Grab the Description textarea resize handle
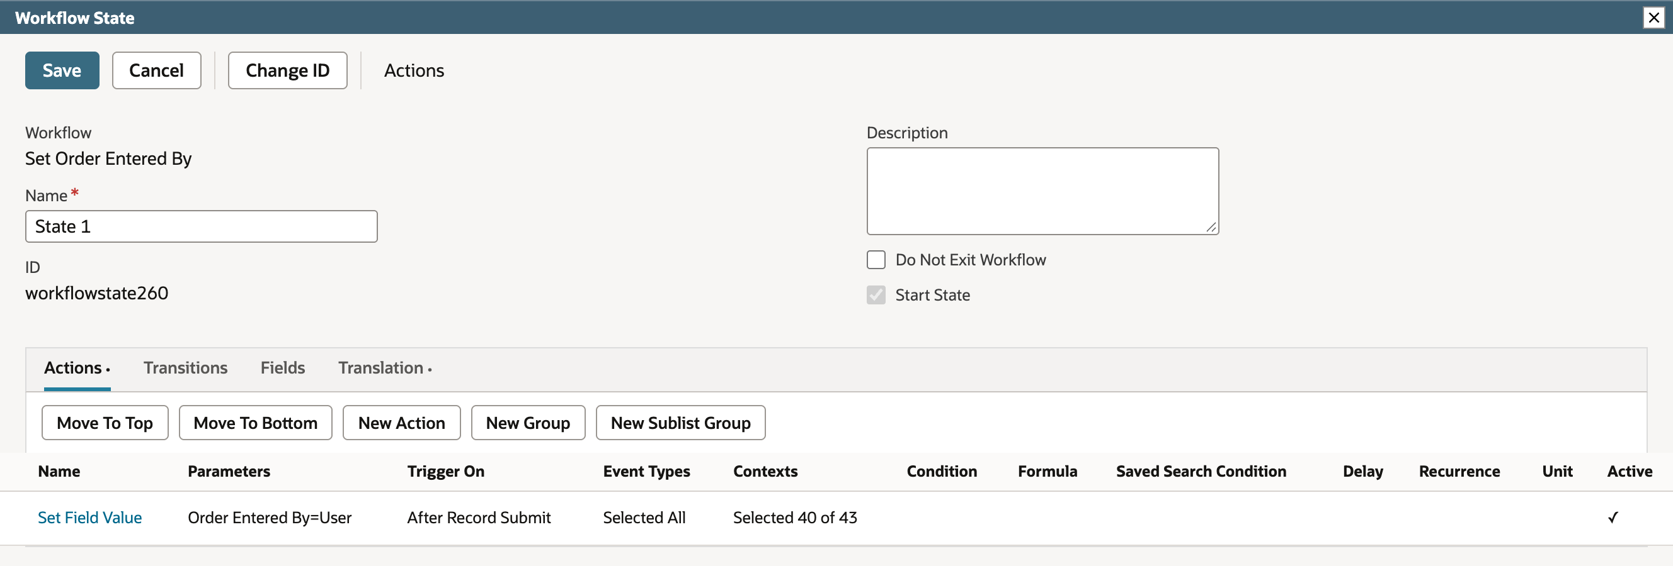 1211,227
